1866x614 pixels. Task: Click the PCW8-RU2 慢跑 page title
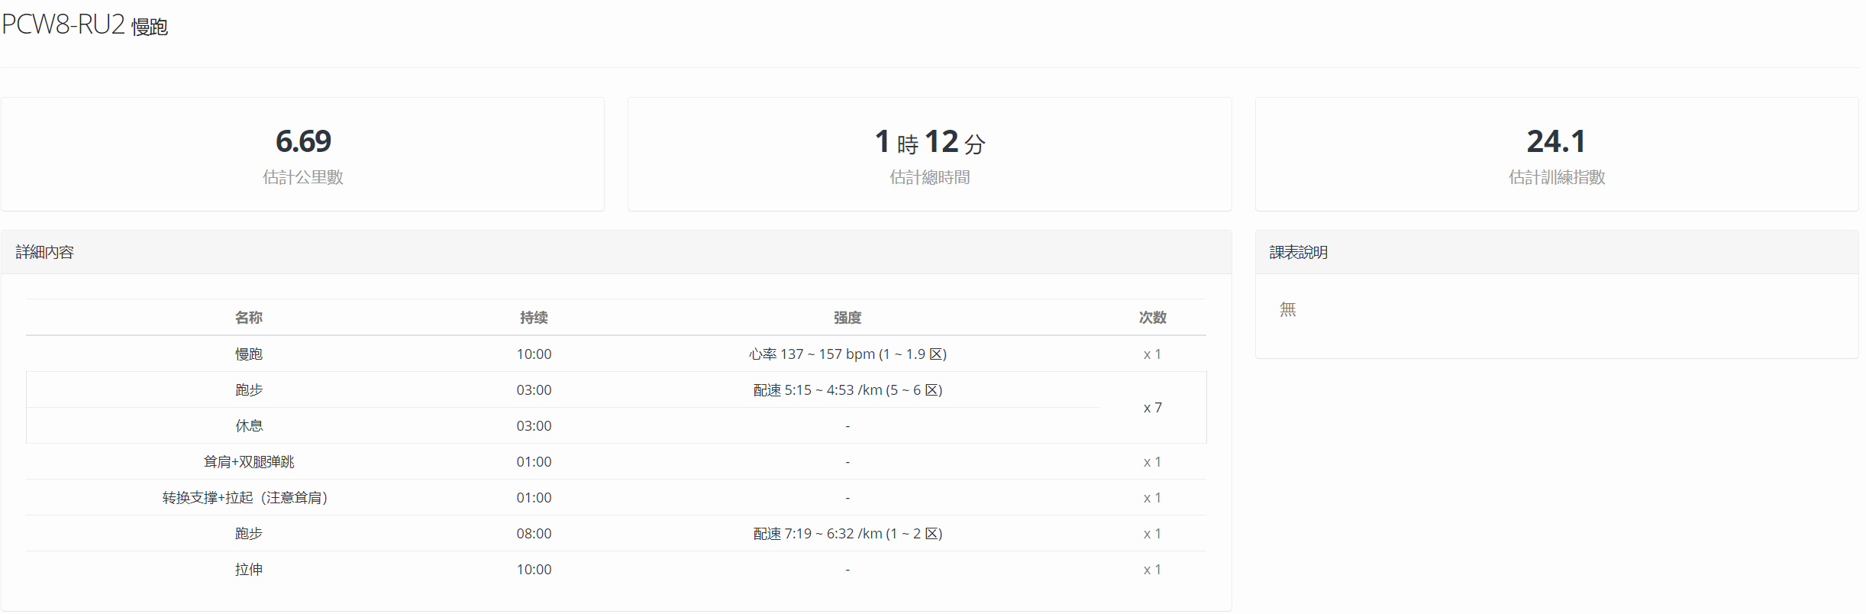click(x=85, y=25)
